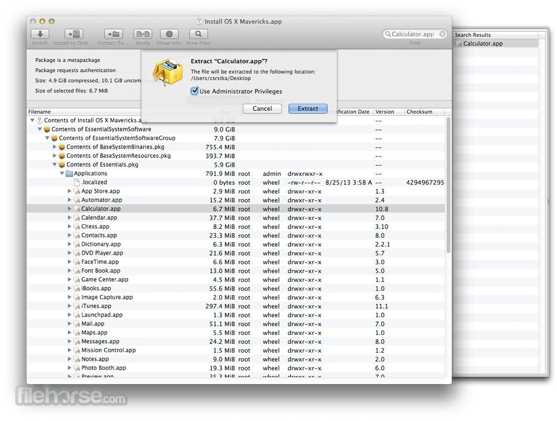Click the 4294967295 checksum value
Screen dimensions: 557x421
[425, 183]
